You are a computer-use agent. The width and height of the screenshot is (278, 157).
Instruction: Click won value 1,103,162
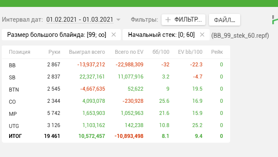(x=94, y=125)
